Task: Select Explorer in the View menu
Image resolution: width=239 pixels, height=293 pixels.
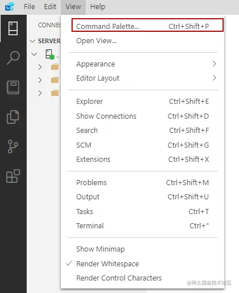Action: 142,102
